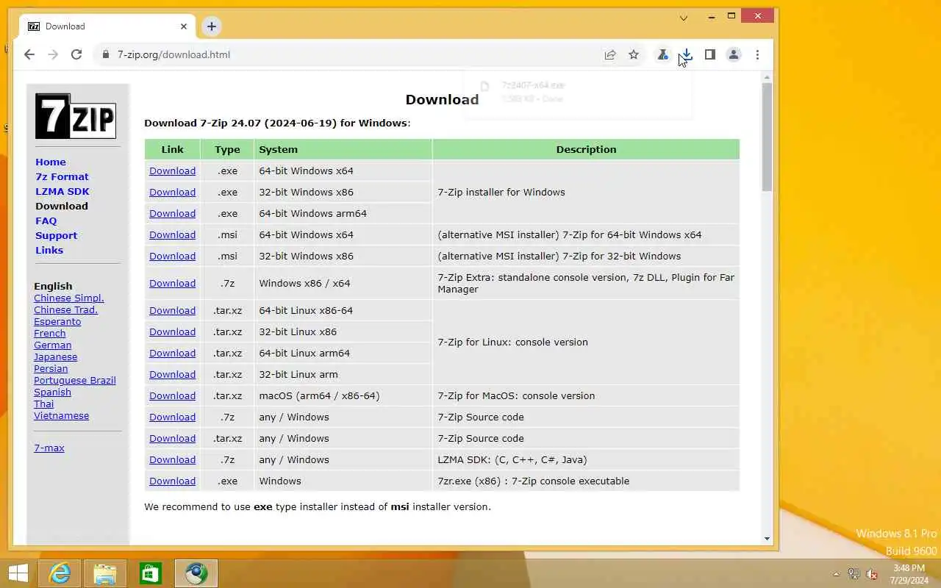Download the LZMA SDK .7z file
The image size is (941, 588).
click(x=172, y=459)
